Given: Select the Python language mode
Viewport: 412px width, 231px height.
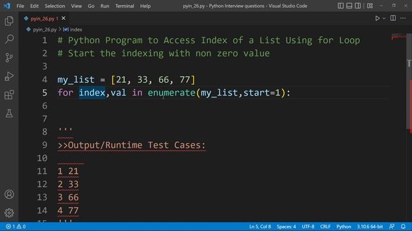Looking at the screenshot, I should pyautogui.click(x=344, y=227).
